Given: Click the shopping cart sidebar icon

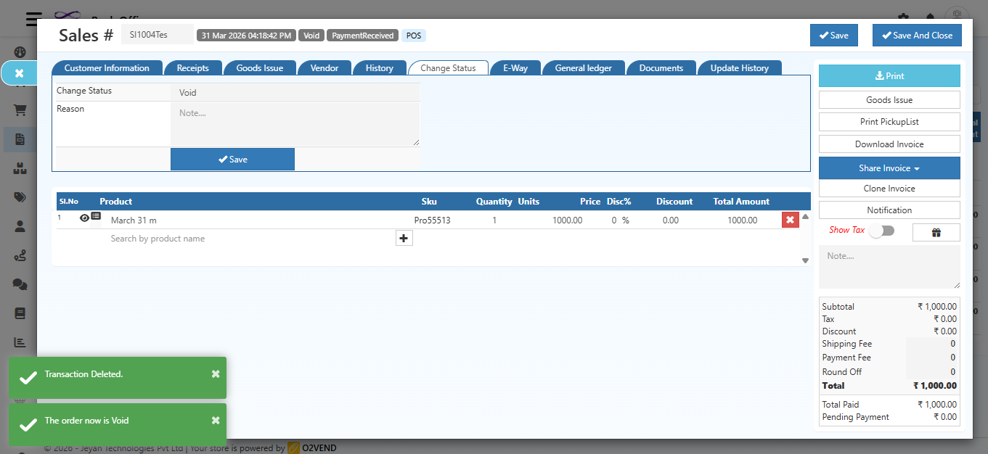Looking at the screenshot, I should click(x=20, y=110).
